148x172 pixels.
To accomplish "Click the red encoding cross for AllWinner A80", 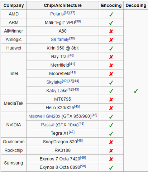I will click(111, 31).
